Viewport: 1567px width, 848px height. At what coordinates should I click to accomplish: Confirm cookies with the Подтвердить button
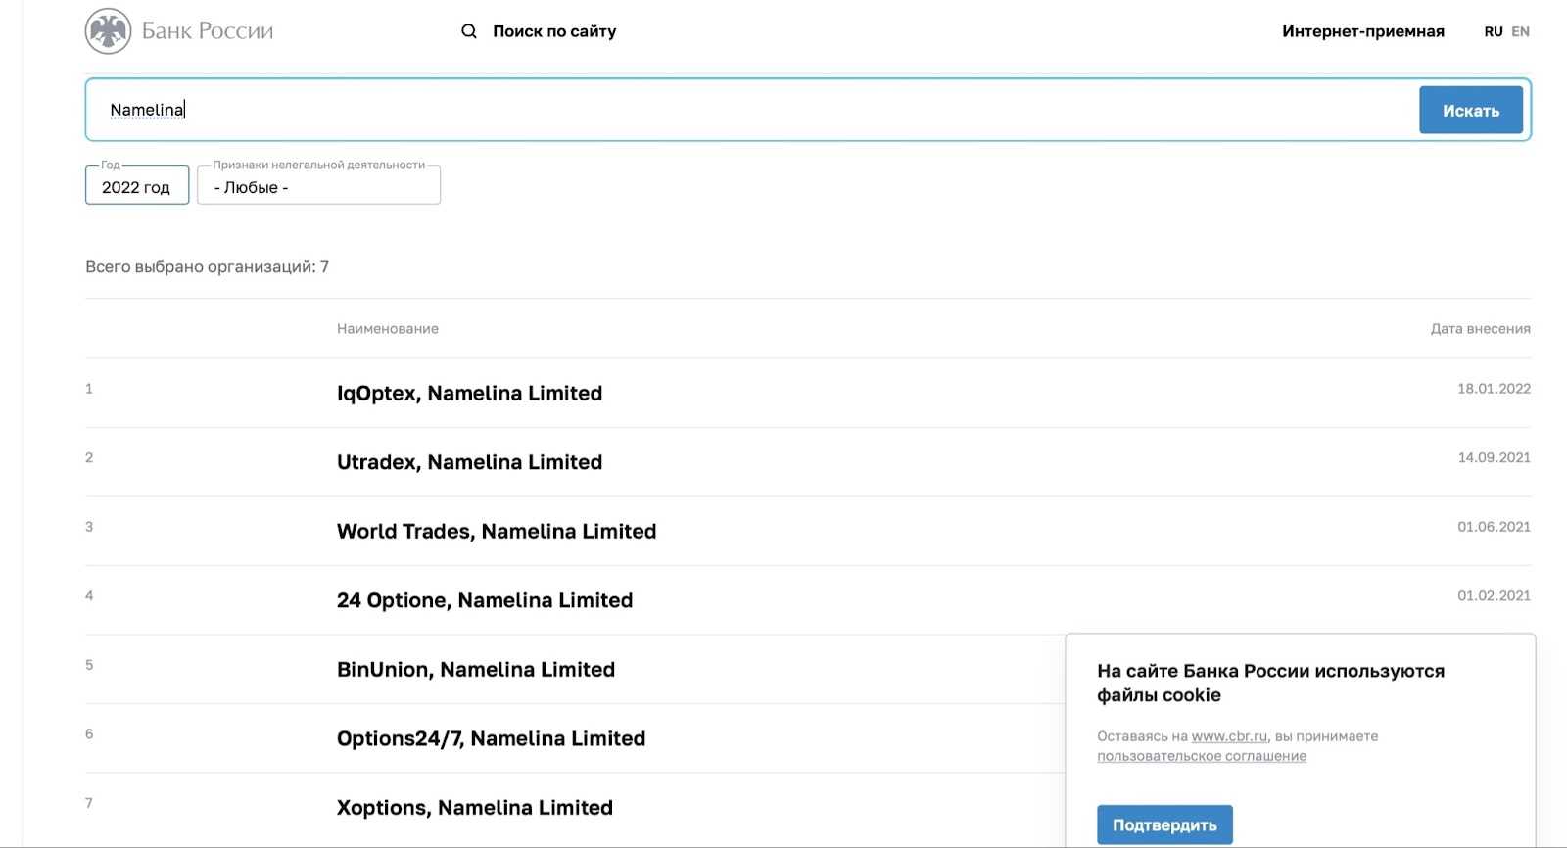click(1163, 824)
